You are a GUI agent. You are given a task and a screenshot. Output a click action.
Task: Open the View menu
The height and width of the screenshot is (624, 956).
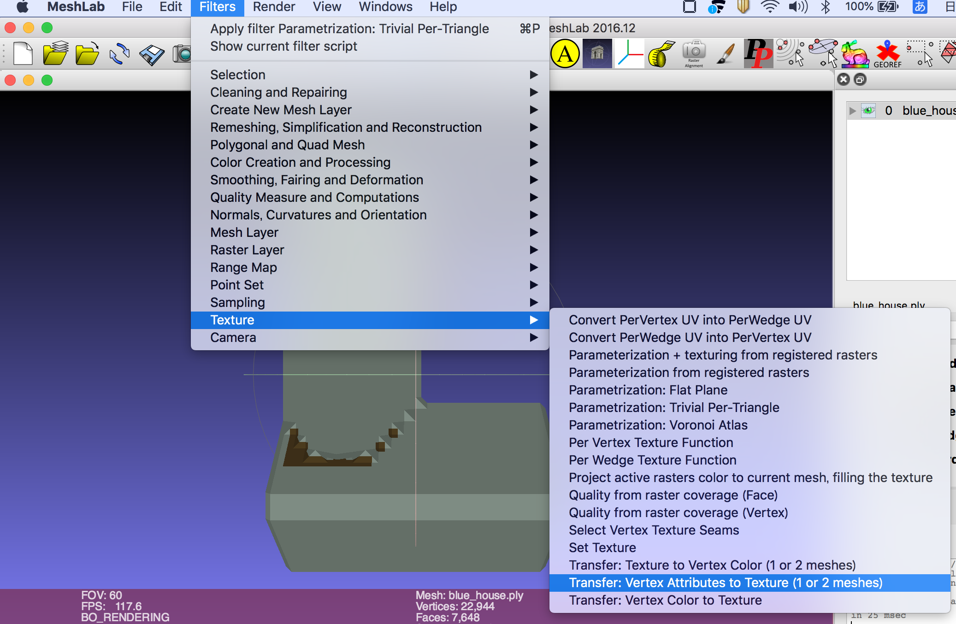point(327,7)
